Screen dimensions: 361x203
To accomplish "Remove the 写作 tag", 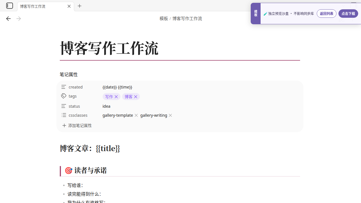I will pyautogui.click(x=116, y=97).
